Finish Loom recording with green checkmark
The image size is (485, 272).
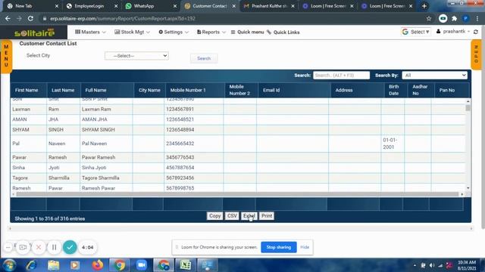point(70,247)
